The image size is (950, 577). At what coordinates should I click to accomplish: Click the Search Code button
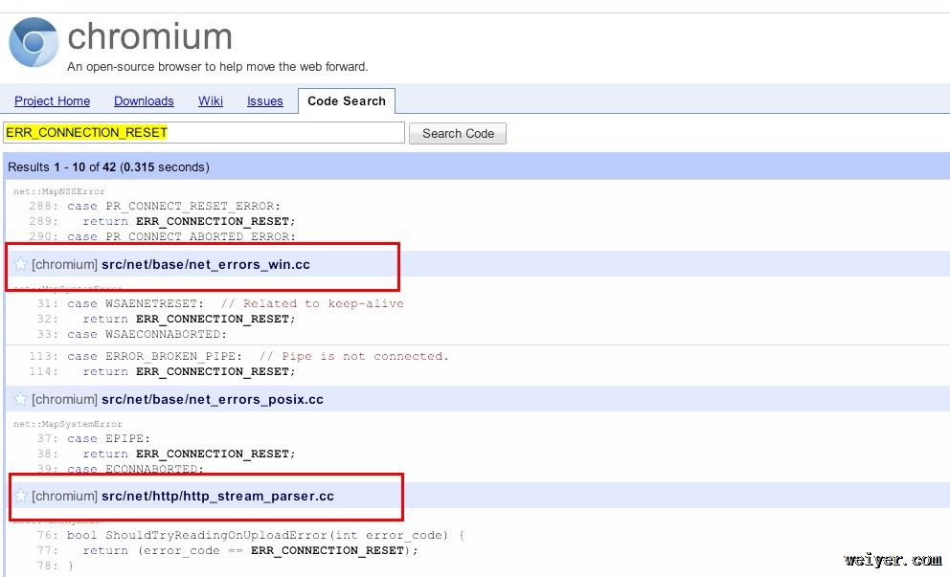(458, 133)
